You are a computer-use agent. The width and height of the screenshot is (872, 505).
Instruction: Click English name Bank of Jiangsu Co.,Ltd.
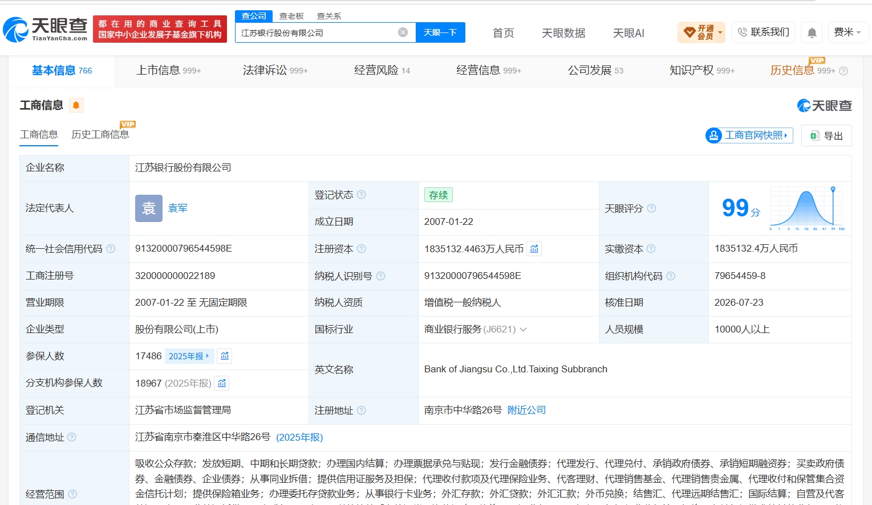click(x=516, y=369)
